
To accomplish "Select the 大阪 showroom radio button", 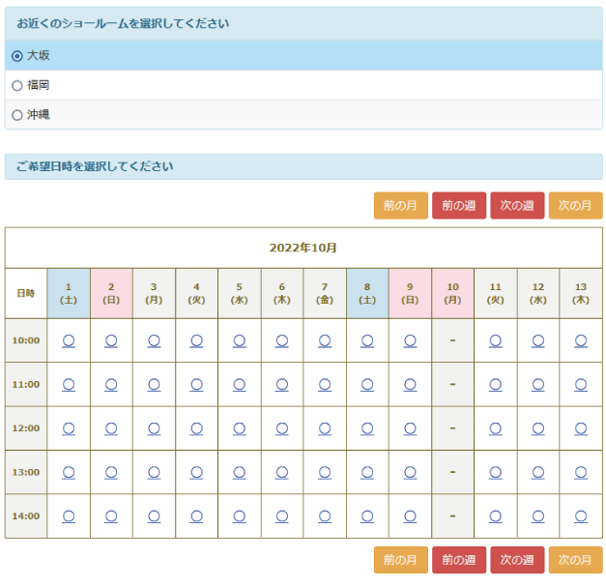I will (17, 56).
